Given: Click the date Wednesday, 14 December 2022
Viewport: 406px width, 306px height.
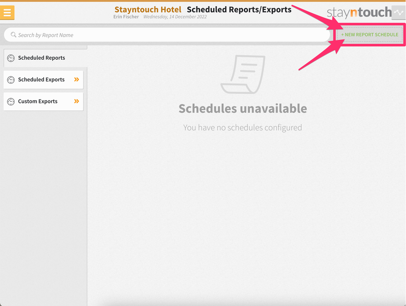Looking at the screenshot, I should coord(175,17).
